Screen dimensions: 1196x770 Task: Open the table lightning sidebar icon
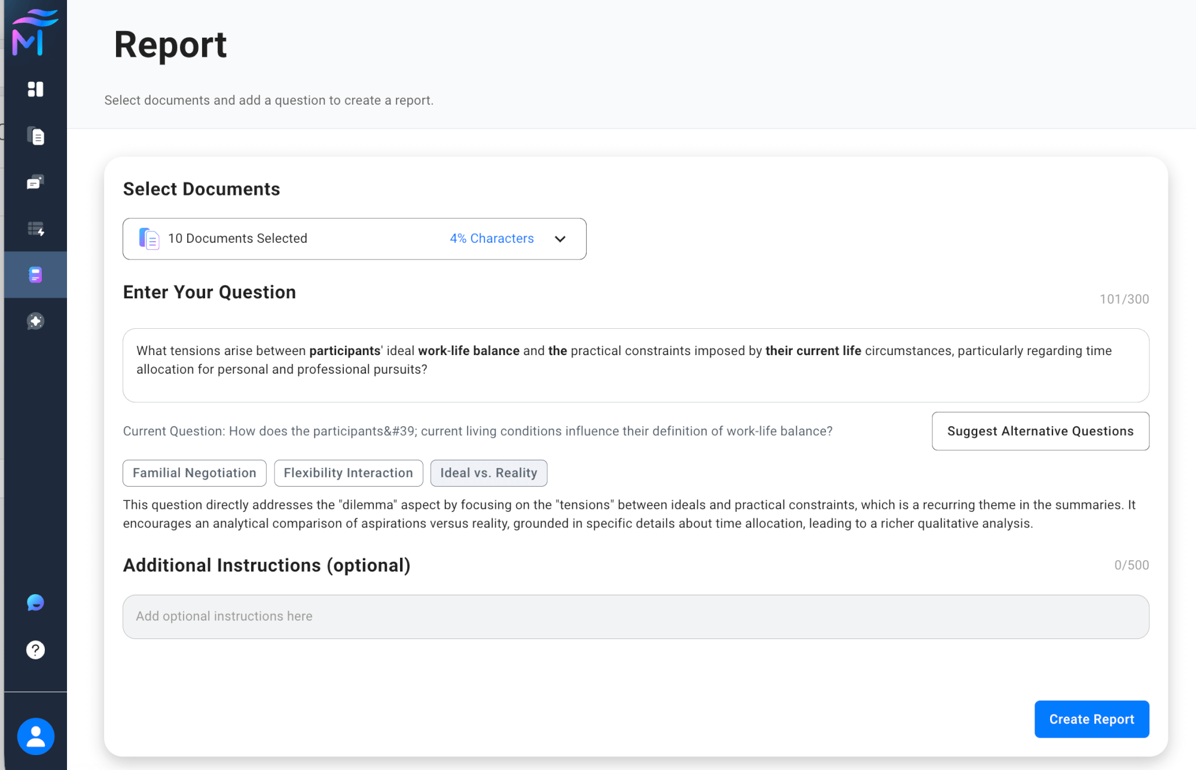35,229
